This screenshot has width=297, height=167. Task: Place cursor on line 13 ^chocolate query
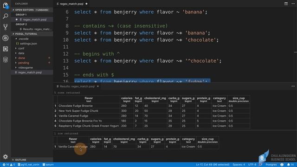[148, 61]
